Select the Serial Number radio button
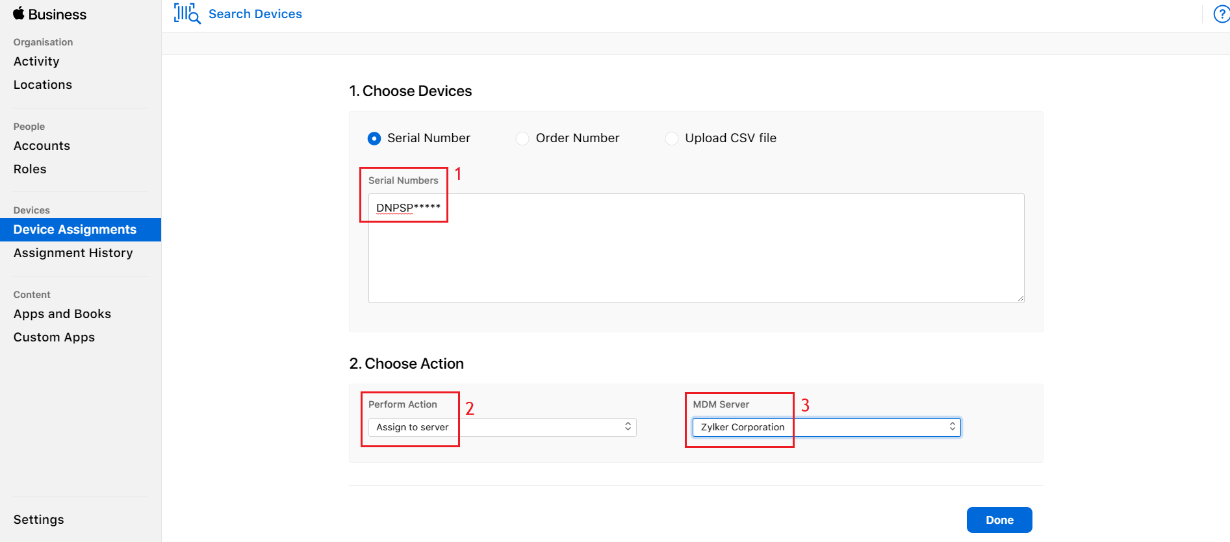The image size is (1230, 542). (x=374, y=138)
